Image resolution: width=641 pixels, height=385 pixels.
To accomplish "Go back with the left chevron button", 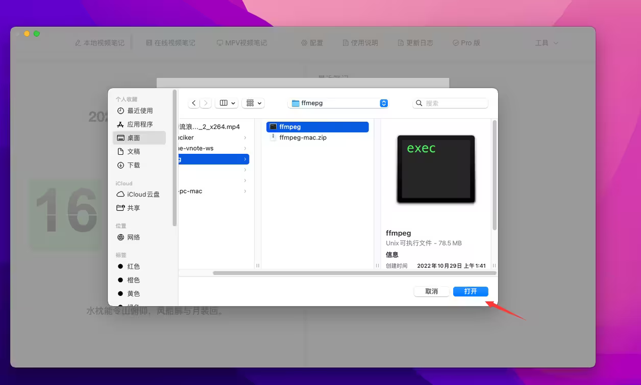I will 194,103.
